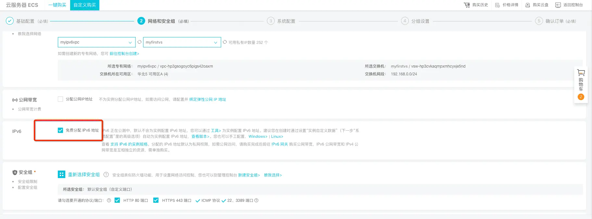Switch to 自定义购买 tab
Image resolution: width=592 pixels, height=219 pixels.
85,5
